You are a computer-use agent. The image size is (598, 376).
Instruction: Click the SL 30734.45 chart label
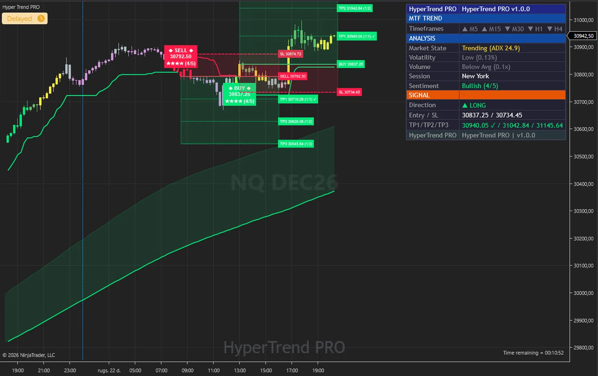tap(349, 92)
